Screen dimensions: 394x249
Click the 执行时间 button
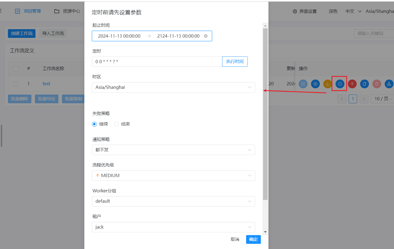pos(235,62)
